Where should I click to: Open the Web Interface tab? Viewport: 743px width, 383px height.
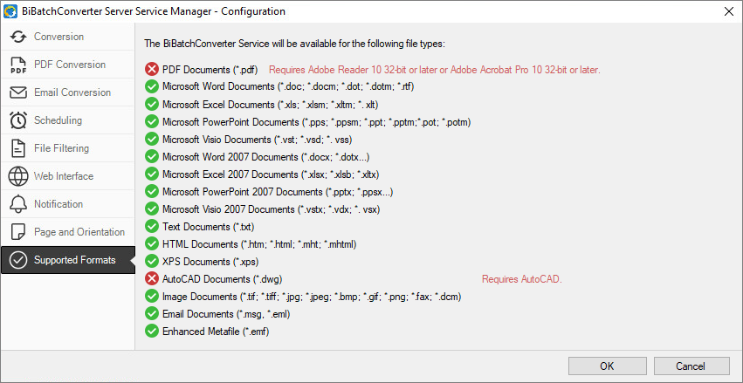tap(68, 176)
